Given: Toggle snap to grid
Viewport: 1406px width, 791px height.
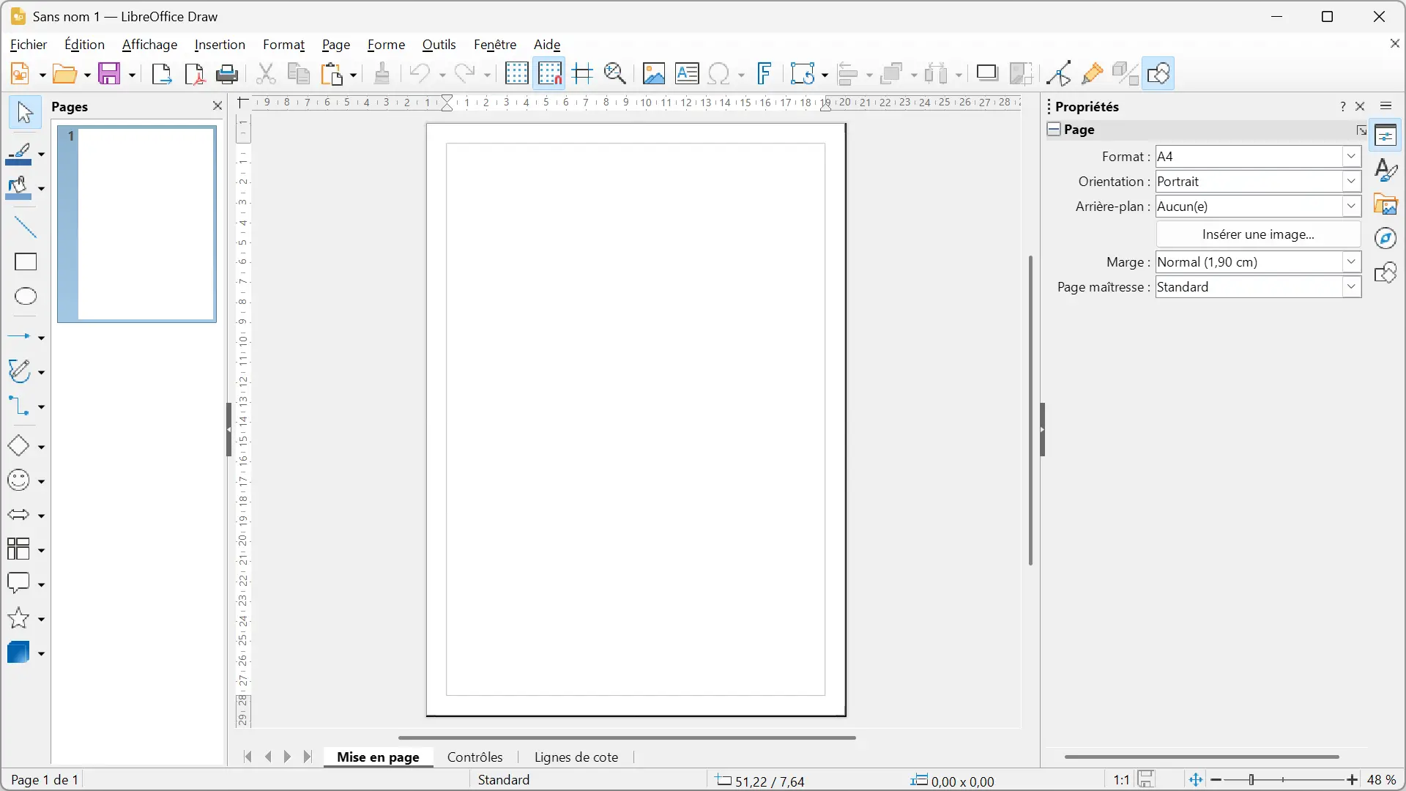Looking at the screenshot, I should coord(549,74).
